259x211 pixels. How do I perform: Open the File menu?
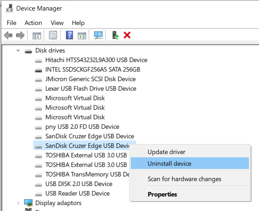click(x=11, y=23)
